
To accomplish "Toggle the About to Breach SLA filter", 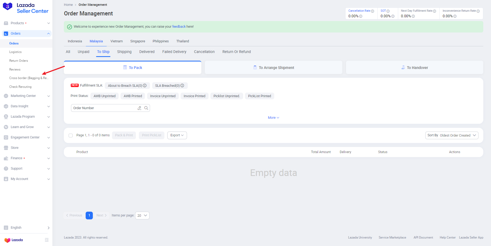I will pyautogui.click(x=127, y=85).
